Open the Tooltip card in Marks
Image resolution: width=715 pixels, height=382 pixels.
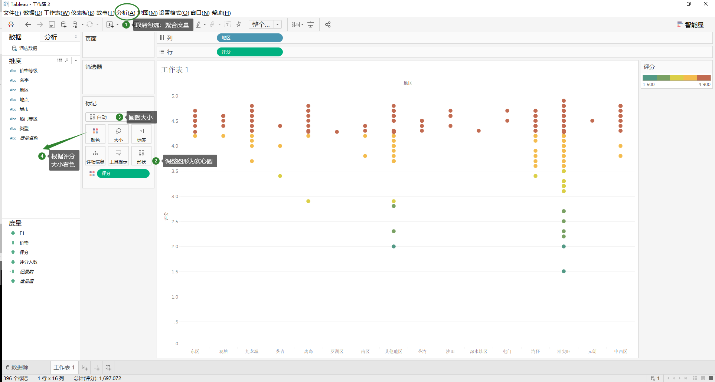(118, 156)
